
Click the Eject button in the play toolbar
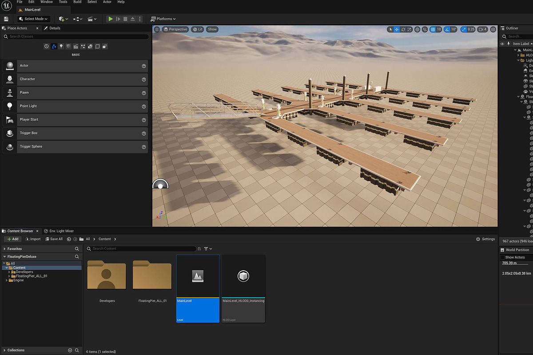point(132,19)
